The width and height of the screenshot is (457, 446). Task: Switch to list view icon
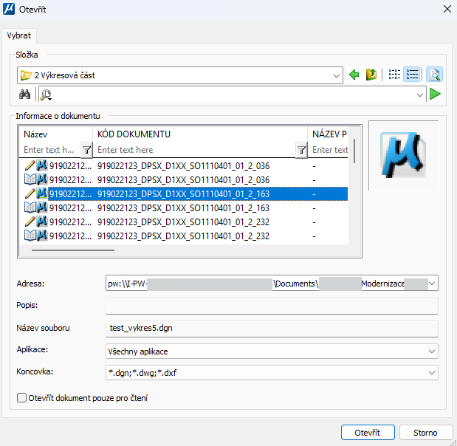[x=394, y=75]
